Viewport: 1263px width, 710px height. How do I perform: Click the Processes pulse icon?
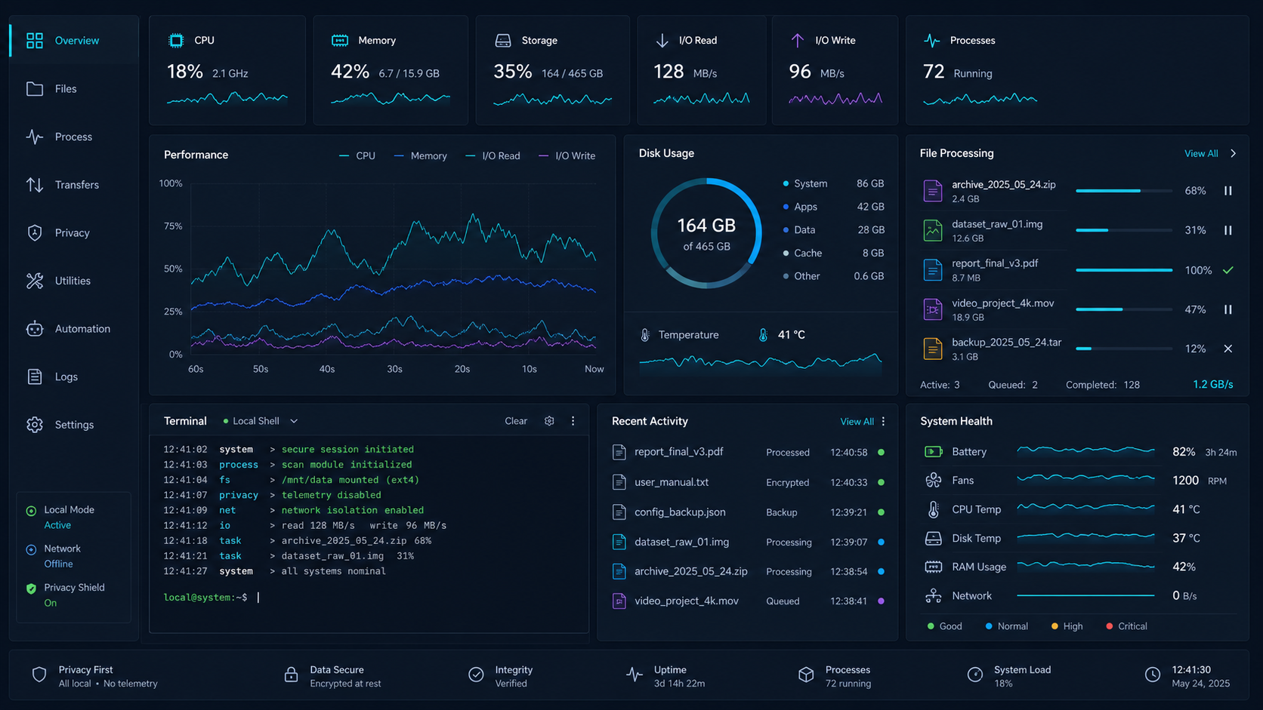[932, 40]
